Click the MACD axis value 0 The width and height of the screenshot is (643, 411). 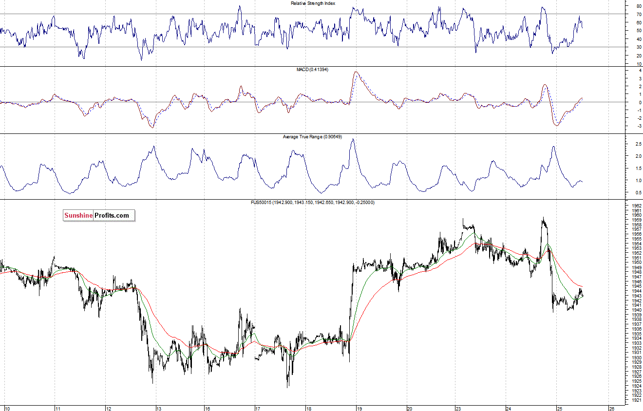[640, 102]
